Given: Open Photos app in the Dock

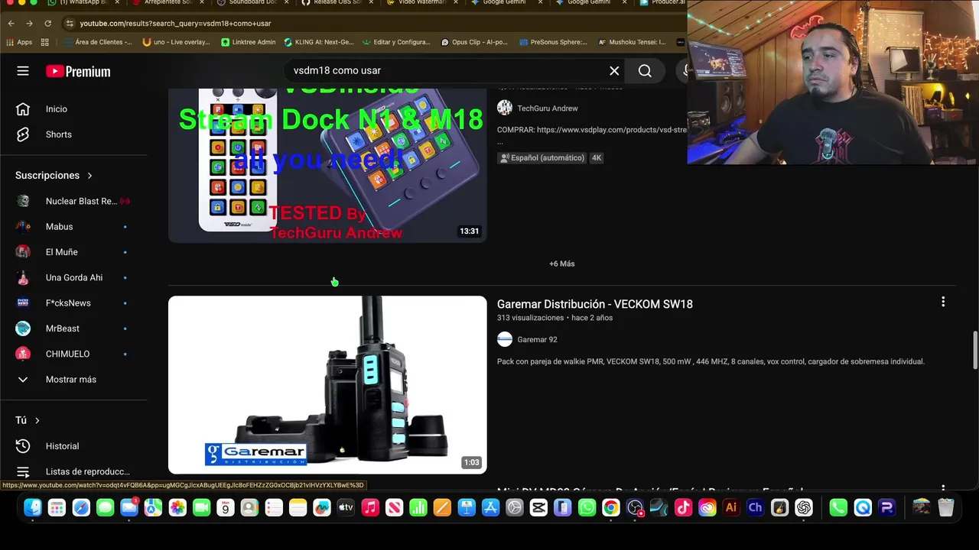Looking at the screenshot, I should pyautogui.click(x=177, y=507).
